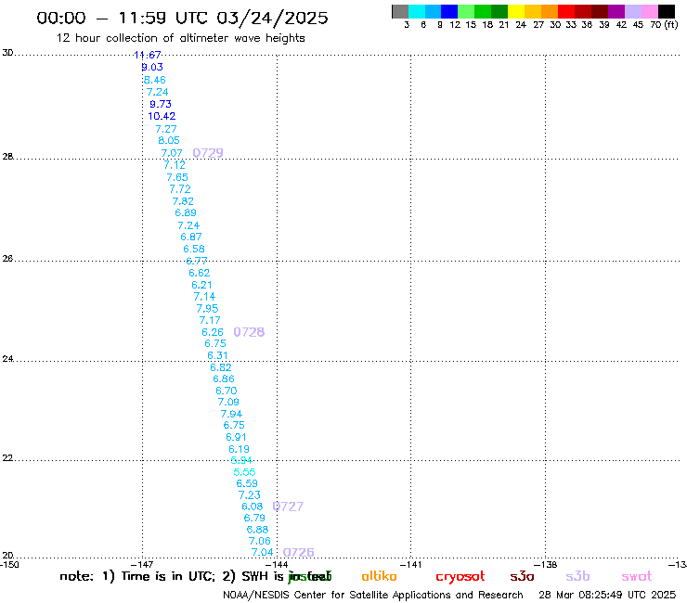Click the subtitle '12 hour collection of altimeter wave heights'
The width and height of the screenshot is (687, 603).
[180, 38]
